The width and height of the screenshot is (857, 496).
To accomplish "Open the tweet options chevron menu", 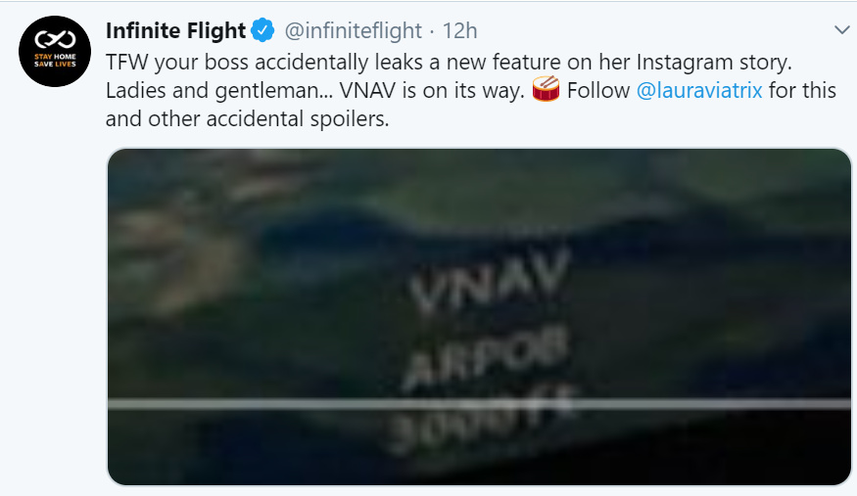I will click(841, 30).
